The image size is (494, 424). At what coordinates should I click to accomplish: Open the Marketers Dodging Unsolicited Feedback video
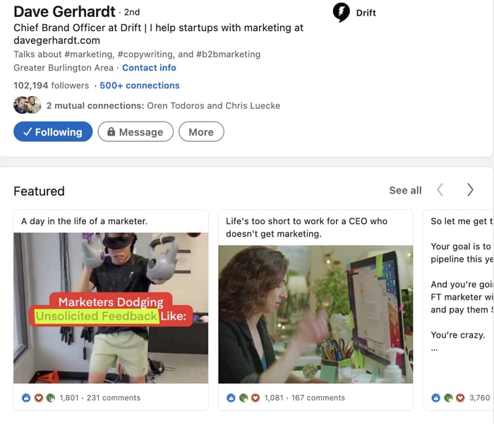pyautogui.click(x=111, y=308)
